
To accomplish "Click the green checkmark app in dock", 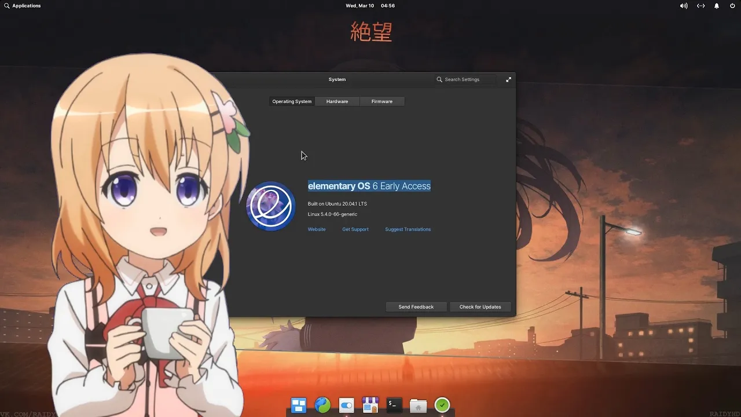I will tap(442, 405).
